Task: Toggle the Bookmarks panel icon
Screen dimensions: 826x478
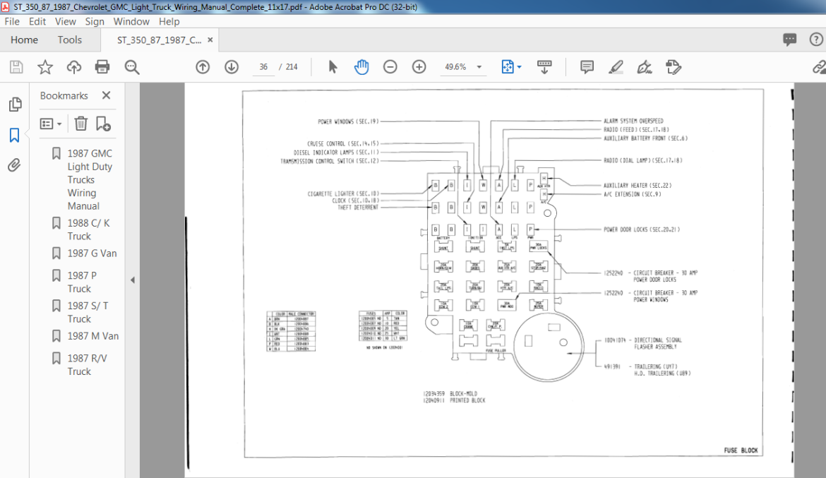Action: (x=14, y=135)
